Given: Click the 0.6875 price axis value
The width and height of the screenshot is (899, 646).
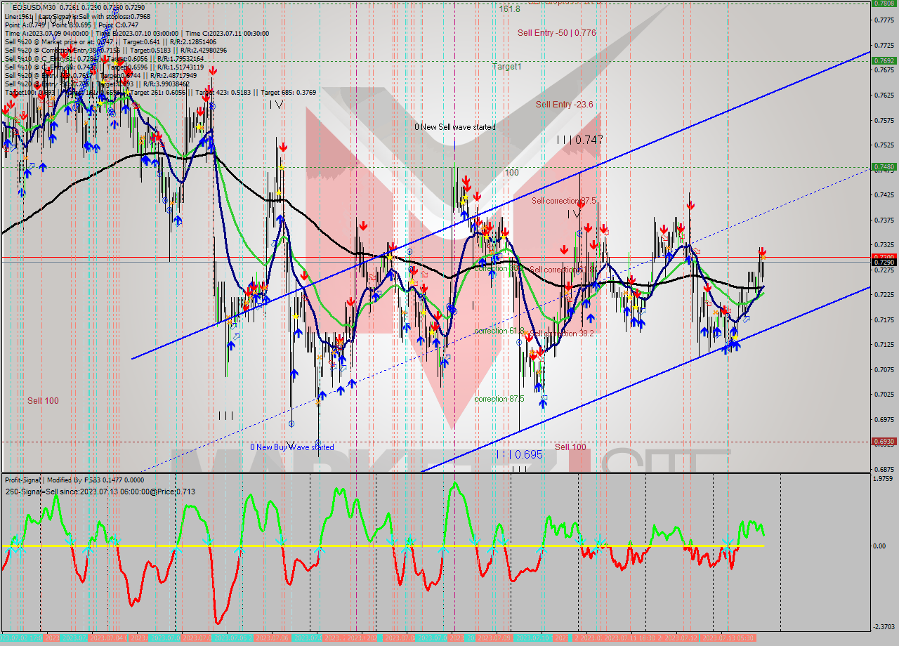Looking at the screenshot, I should 884,469.
